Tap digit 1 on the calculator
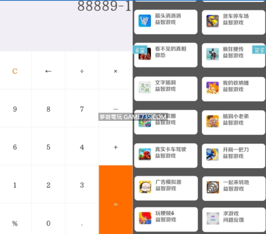The height and width of the screenshot is (234, 266). click(x=15, y=185)
